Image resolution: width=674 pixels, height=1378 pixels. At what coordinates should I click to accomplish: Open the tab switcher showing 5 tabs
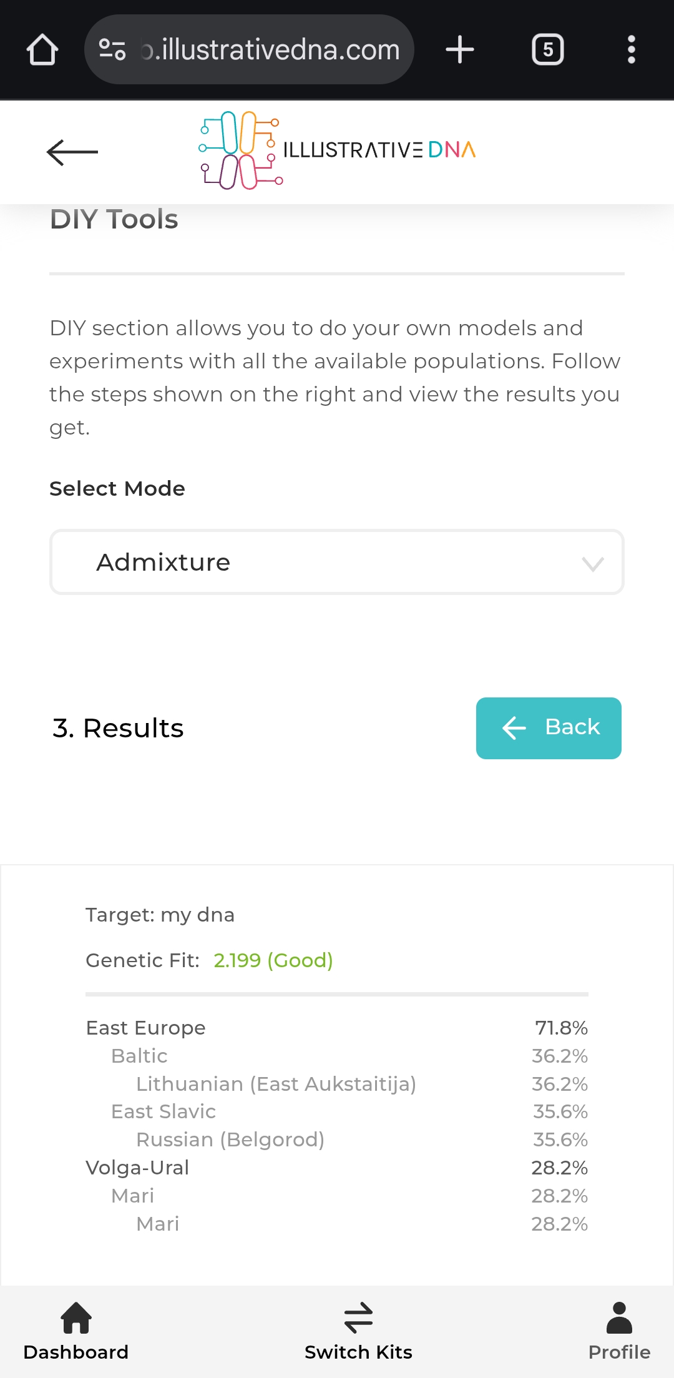coord(547,49)
